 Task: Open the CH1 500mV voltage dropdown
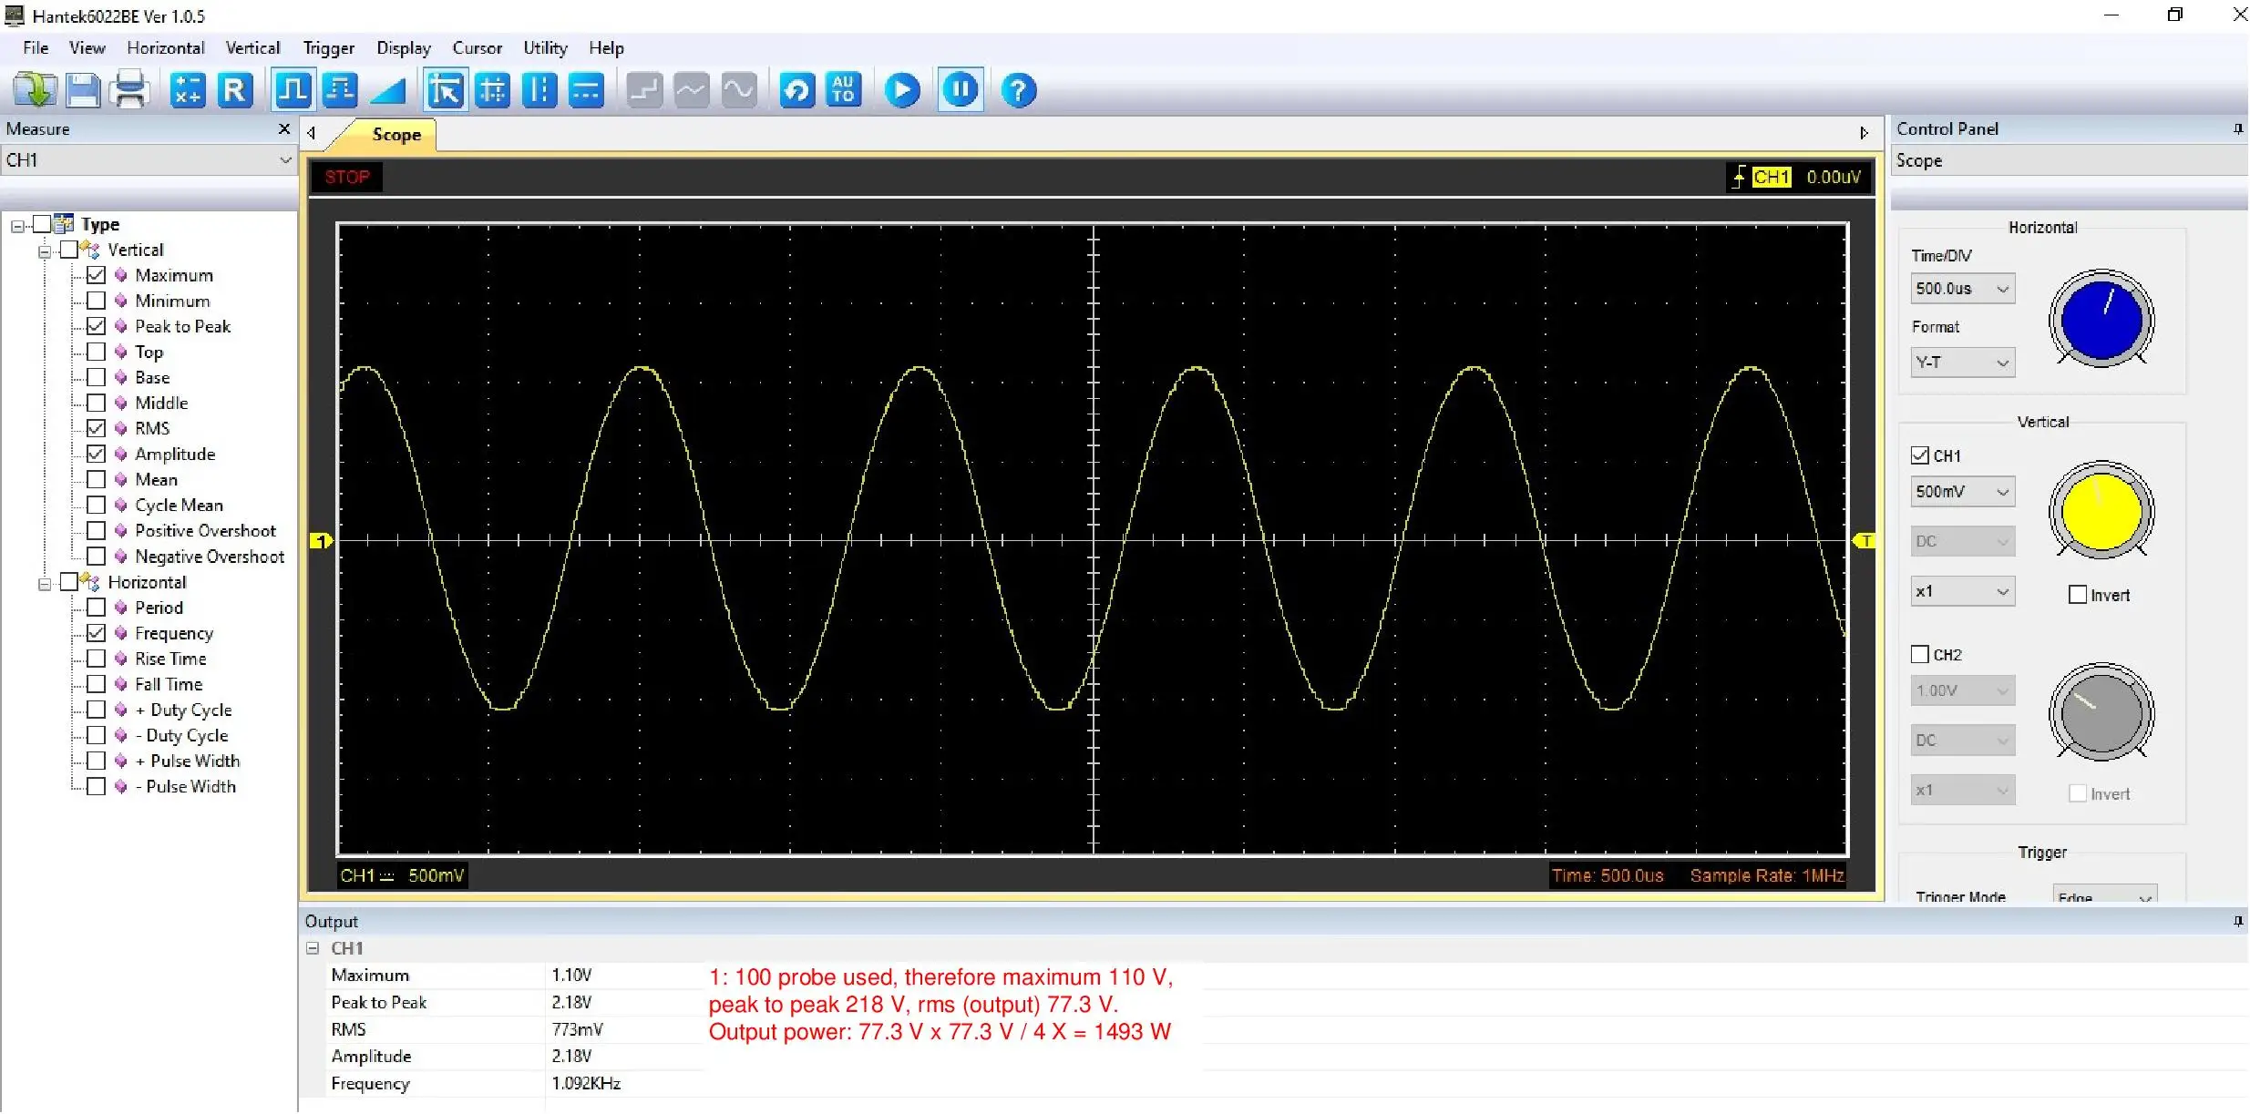[1961, 492]
